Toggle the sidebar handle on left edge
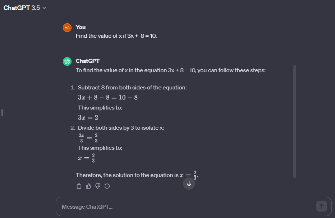 coord(2,113)
